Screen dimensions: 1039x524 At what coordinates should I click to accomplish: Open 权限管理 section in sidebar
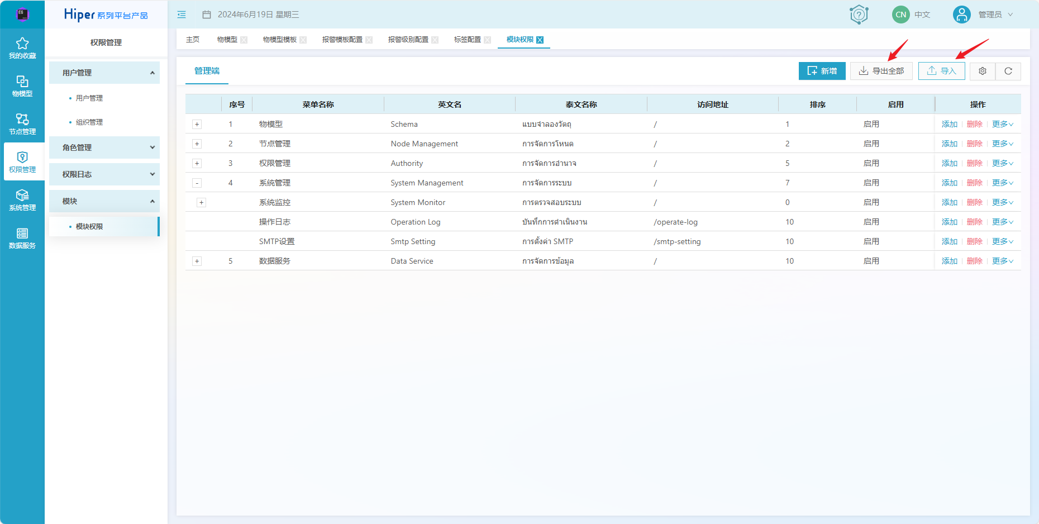(22, 162)
